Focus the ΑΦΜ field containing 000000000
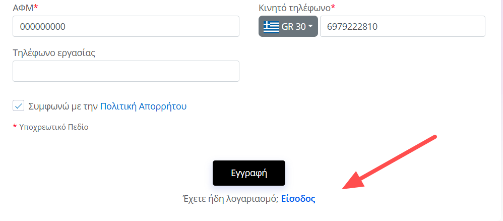 coord(126,26)
